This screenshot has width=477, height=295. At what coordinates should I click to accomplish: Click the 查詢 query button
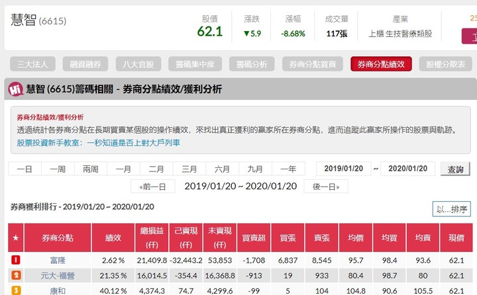(x=455, y=169)
